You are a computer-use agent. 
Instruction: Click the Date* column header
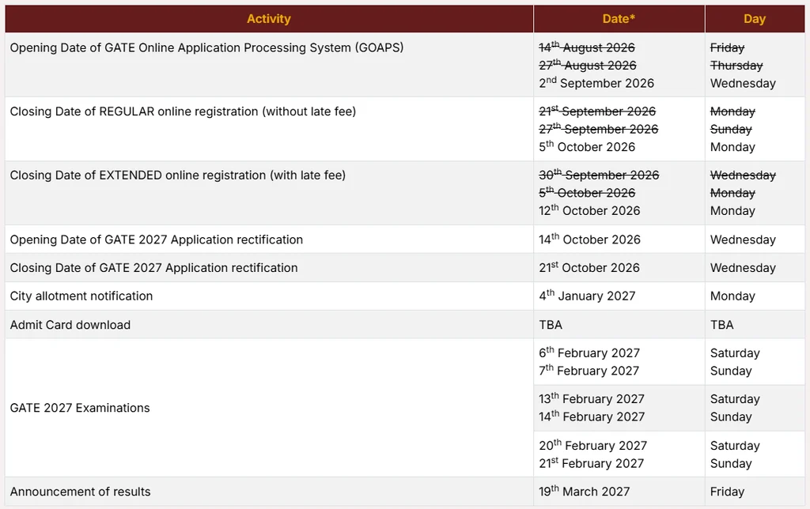click(619, 19)
